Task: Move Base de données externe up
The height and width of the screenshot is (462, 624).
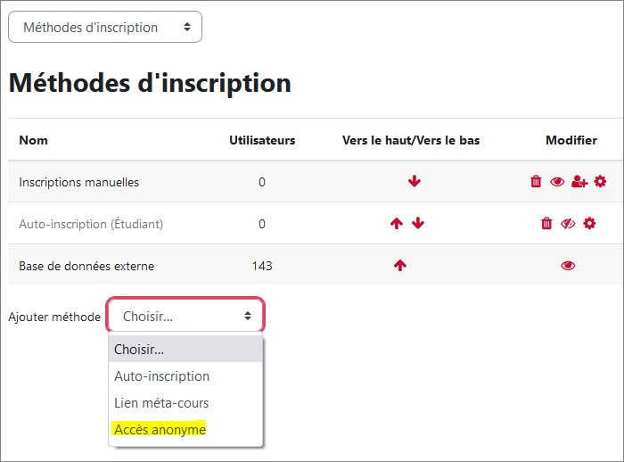Action: point(400,265)
